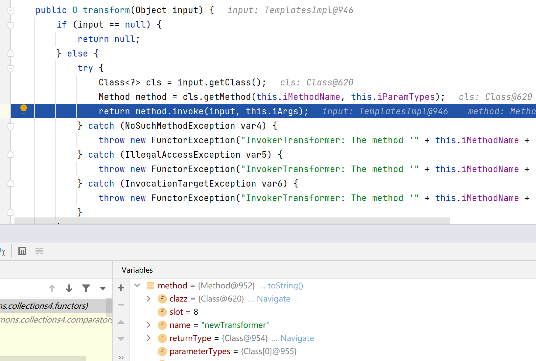The image size is (536, 361).
Task: Click the {Method@952} value text
Action: [x=226, y=286]
